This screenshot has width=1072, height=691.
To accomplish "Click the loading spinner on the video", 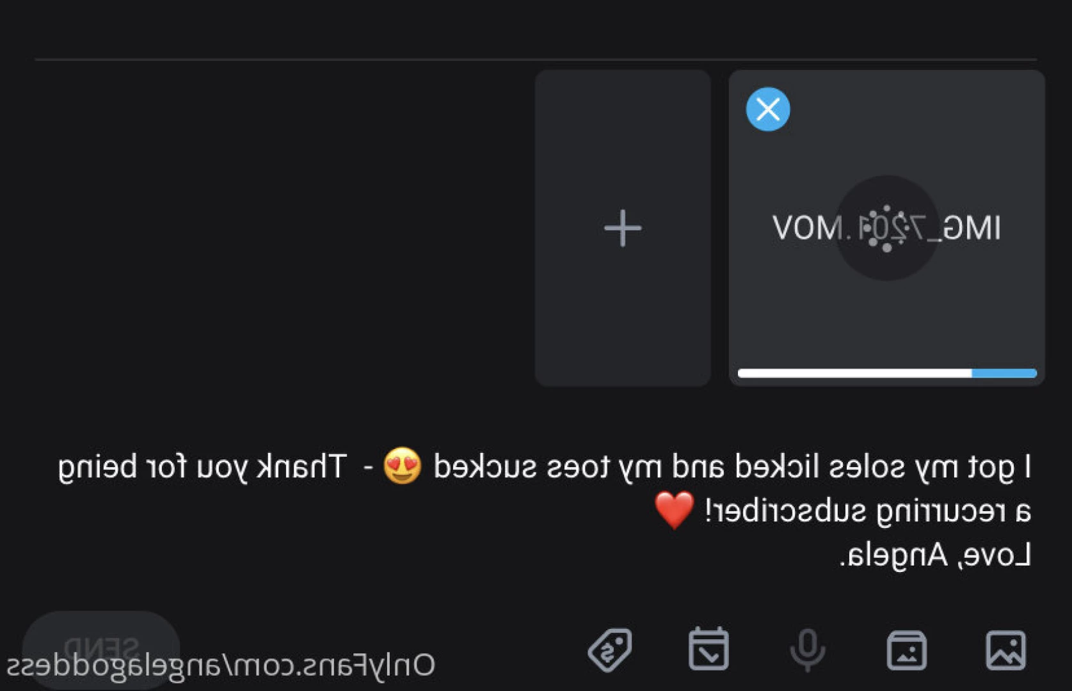I will (x=886, y=228).
